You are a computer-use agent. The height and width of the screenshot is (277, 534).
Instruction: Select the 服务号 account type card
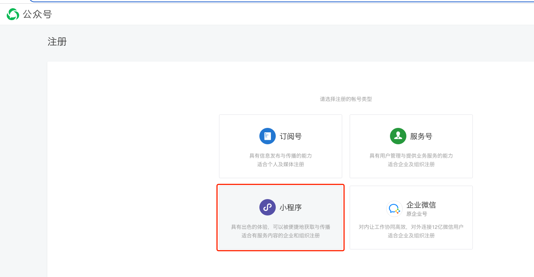[x=411, y=146]
